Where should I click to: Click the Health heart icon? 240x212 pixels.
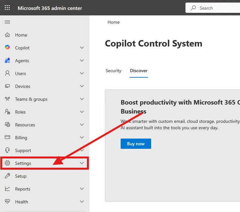click(x=7, y=201)
